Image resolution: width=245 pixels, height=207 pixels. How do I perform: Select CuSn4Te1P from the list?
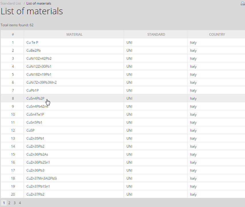[x=35, y=114]
